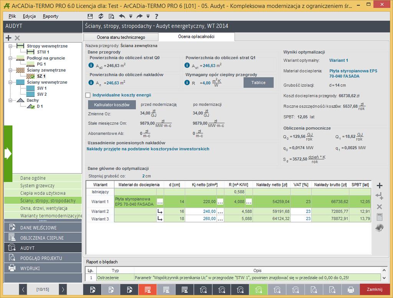
Task: Switch to Ocena stanu technicznego tab
Action: pos(121,37)
